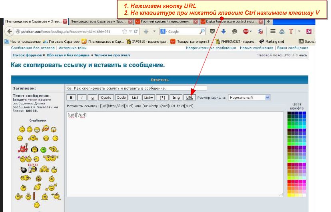This screenshot has width=331, height=212.
Task: Pick the bright yellow font color swatch
Action: pos(289,195)
